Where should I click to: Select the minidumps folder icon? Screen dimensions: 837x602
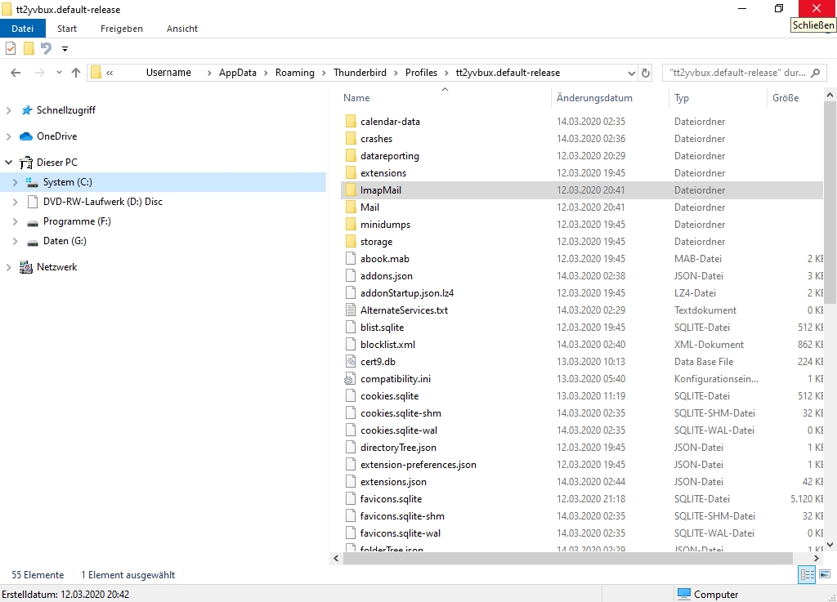point(351,225)
